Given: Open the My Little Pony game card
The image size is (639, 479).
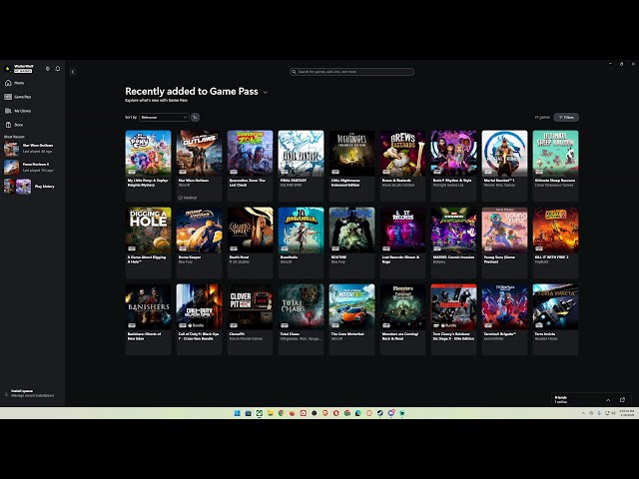Looking at the screenshot, I should pos(149,166).
